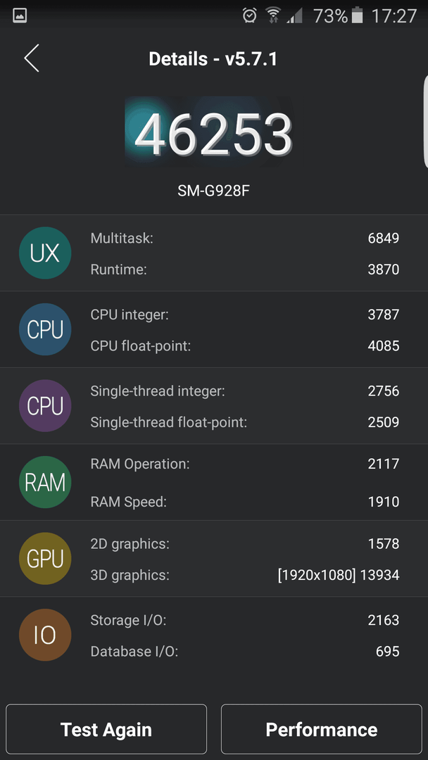Screen dimensions: 428x760
Task: Tap the back arrow icon
Action: (x=32, y=58)
